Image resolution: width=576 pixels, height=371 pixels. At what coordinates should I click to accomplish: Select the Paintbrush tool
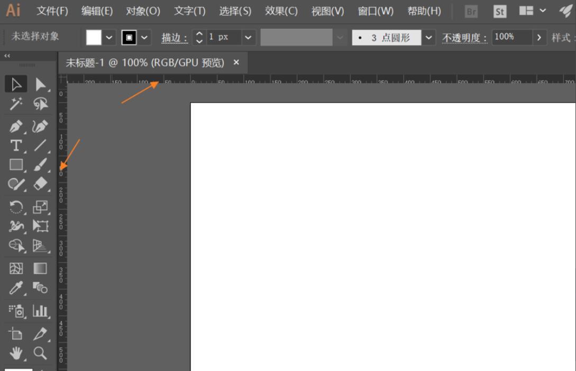(x=40, y=165)
